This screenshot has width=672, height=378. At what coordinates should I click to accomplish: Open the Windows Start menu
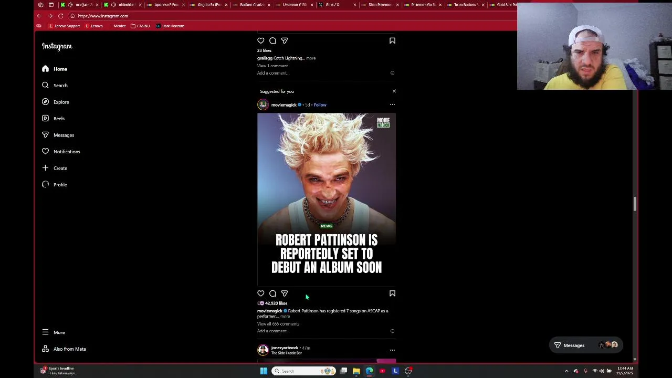click(264, 371)
